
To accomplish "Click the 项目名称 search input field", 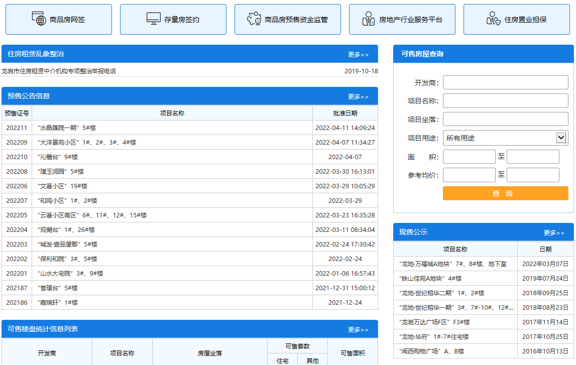I will point(505,101).
